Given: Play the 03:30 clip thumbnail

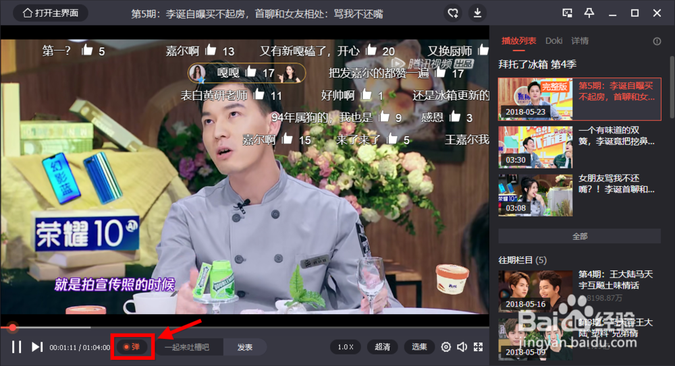Looking at the screenshot, I should pos(535,147).
